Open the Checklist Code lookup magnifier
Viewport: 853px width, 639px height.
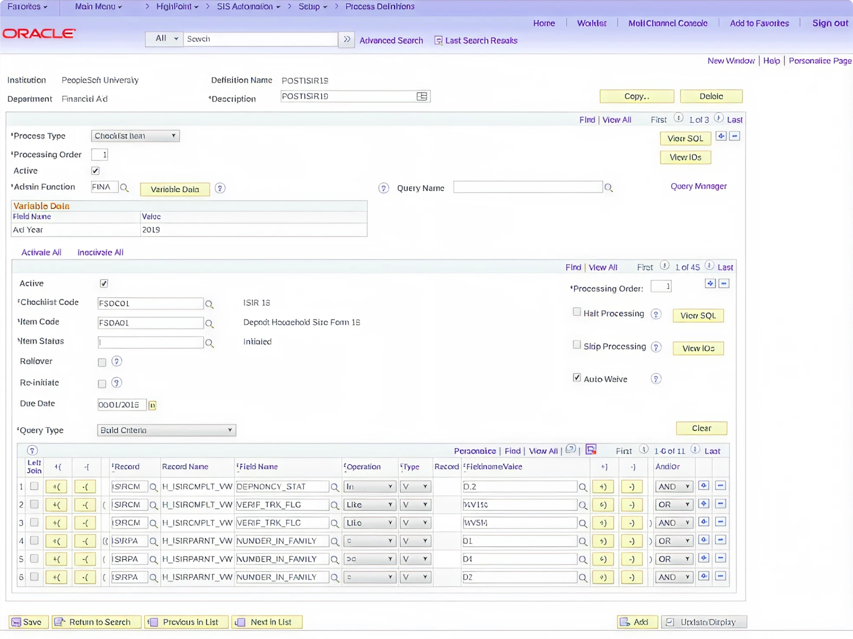209,303
